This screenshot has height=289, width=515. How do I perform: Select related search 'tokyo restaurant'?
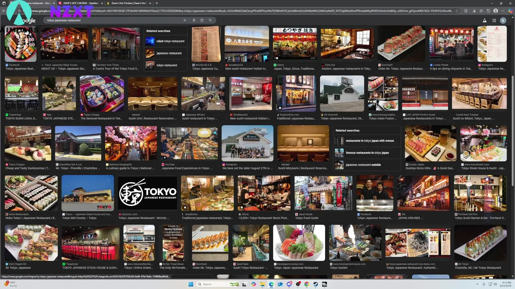pos(165,65)
